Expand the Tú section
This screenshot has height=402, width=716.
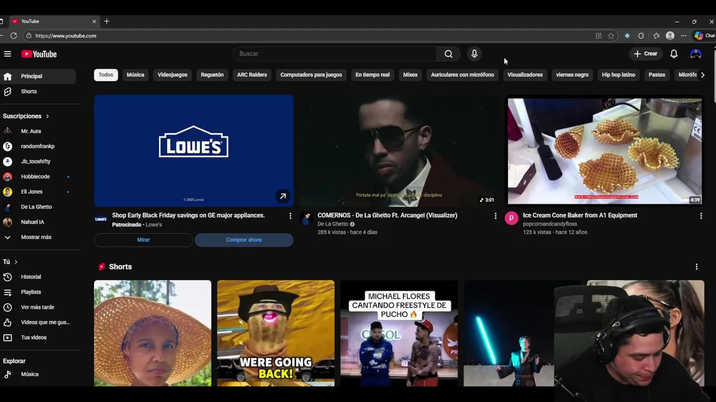pos(10,262)
